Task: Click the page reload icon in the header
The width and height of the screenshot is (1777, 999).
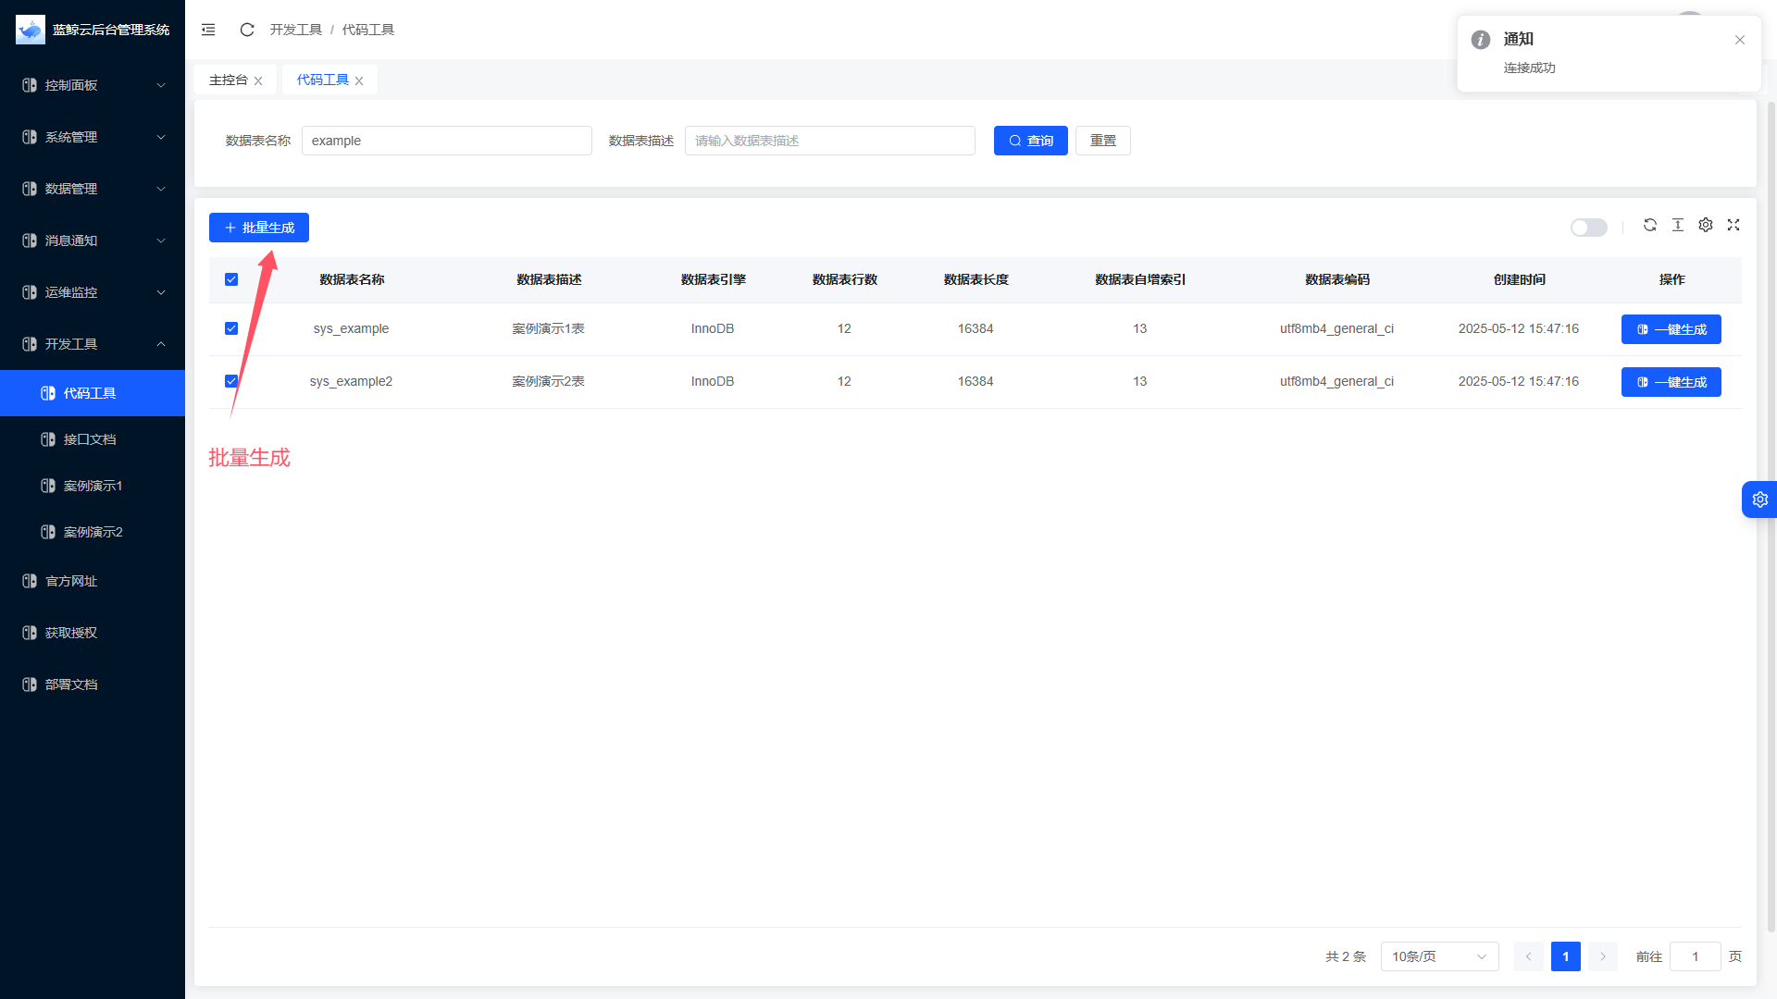Action: pos(247,30)
